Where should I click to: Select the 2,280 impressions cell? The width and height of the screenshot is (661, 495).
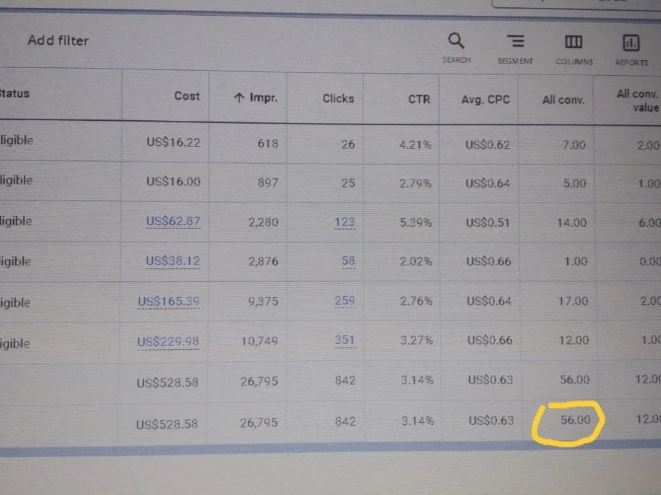(x=263, y=222)
